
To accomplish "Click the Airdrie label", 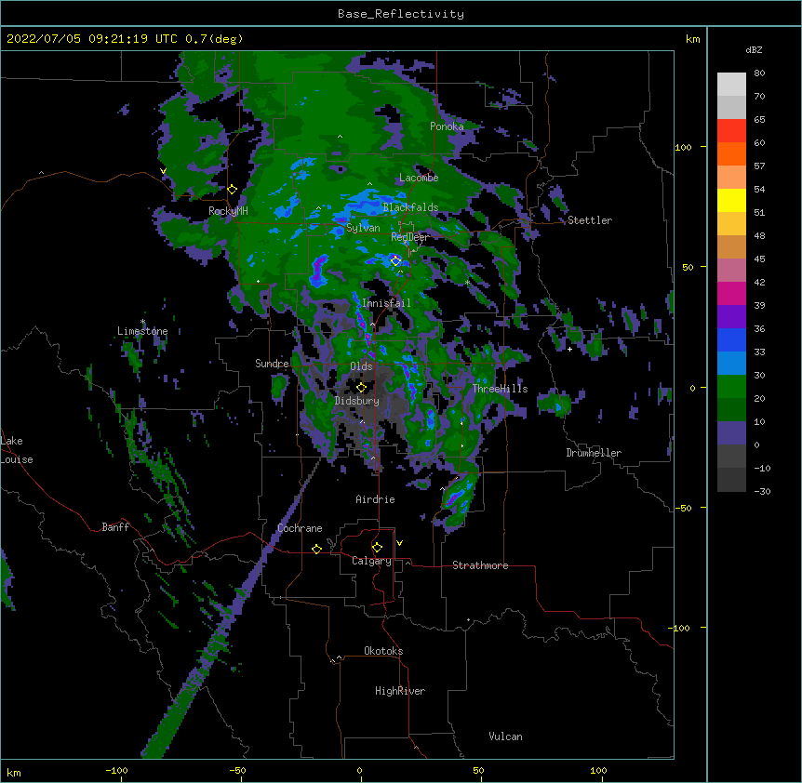I will coord(375,499).
